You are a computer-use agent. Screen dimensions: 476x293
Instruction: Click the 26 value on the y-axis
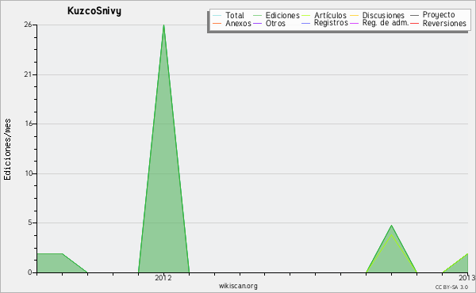[28, 25]
